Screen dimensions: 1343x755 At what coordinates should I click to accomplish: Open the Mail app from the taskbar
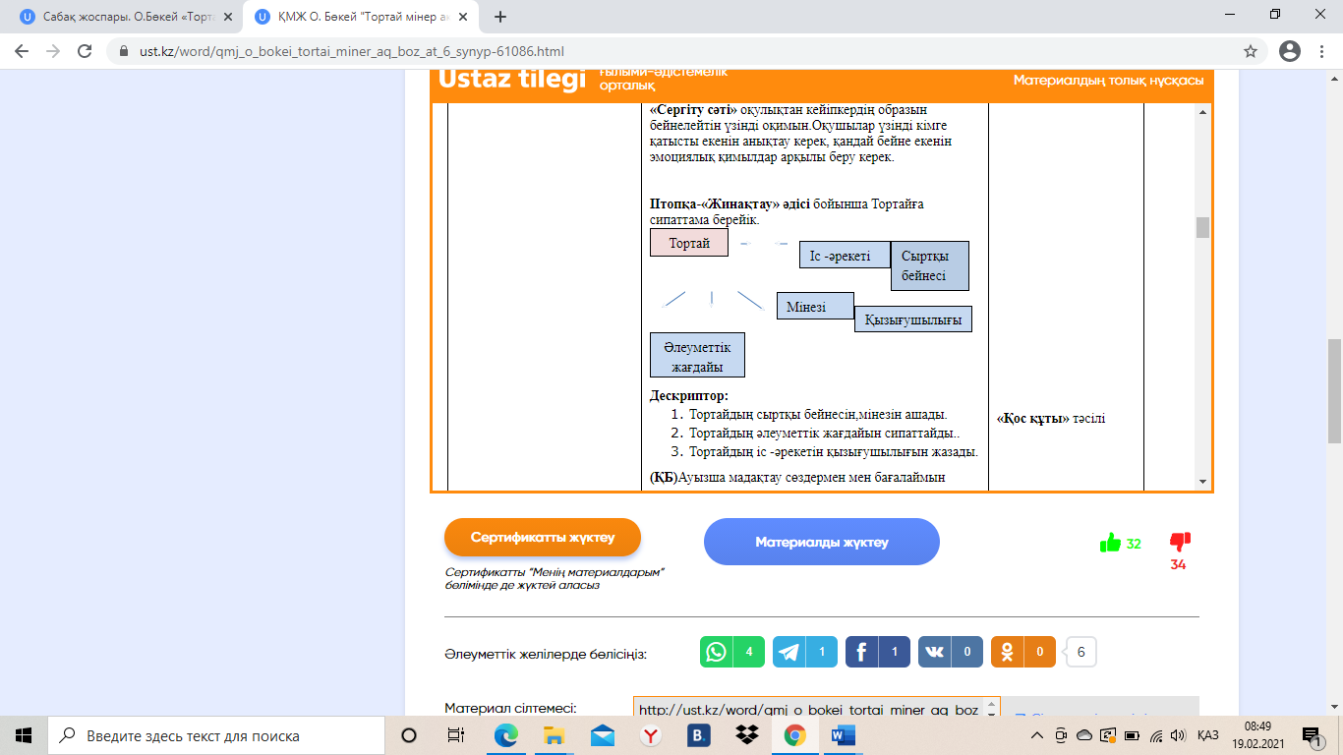point(603,735)
